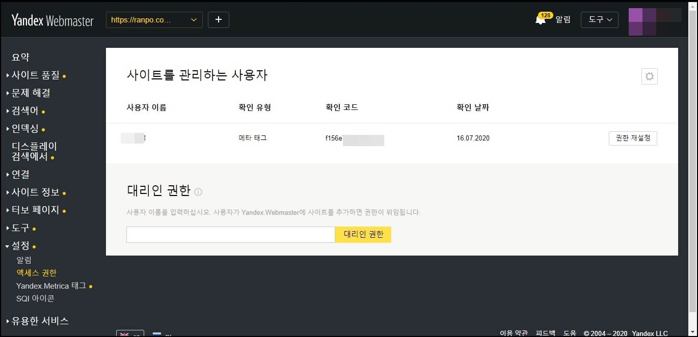
Task: Select 액세스 권한 in the sidebar
Action: click(x=36, y=273)
